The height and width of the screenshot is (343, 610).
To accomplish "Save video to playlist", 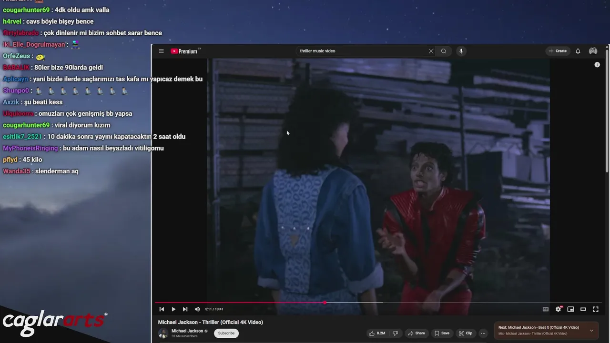I will pyautogui.click(x=442, y=333).
